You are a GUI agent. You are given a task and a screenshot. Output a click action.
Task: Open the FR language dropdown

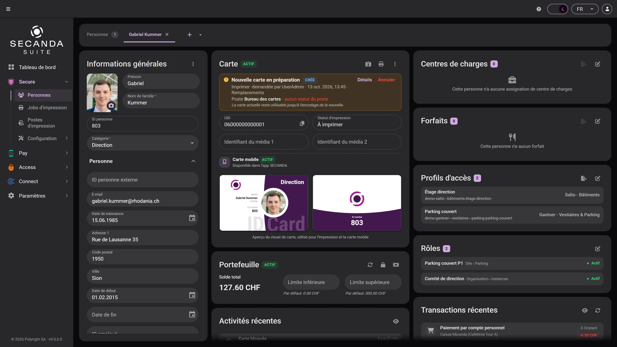click(x=585, y=9)
